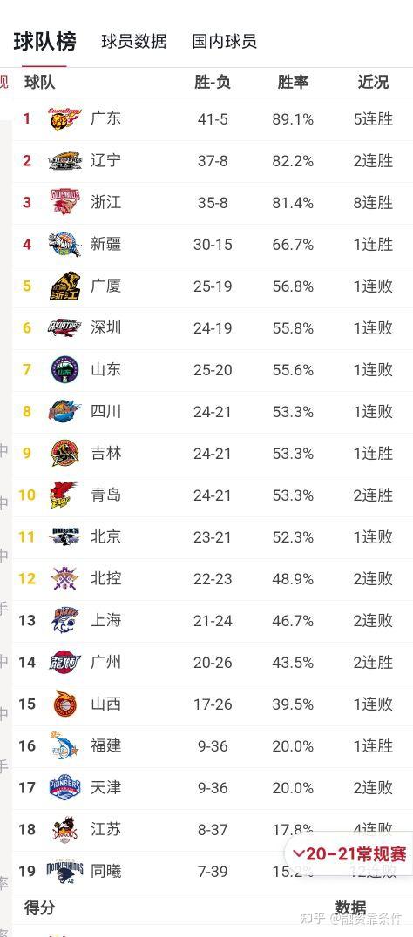This screenshot has width=413, height=937.
Task: Click the 数据 label in 得分 section
Action: tap(351, 907)
